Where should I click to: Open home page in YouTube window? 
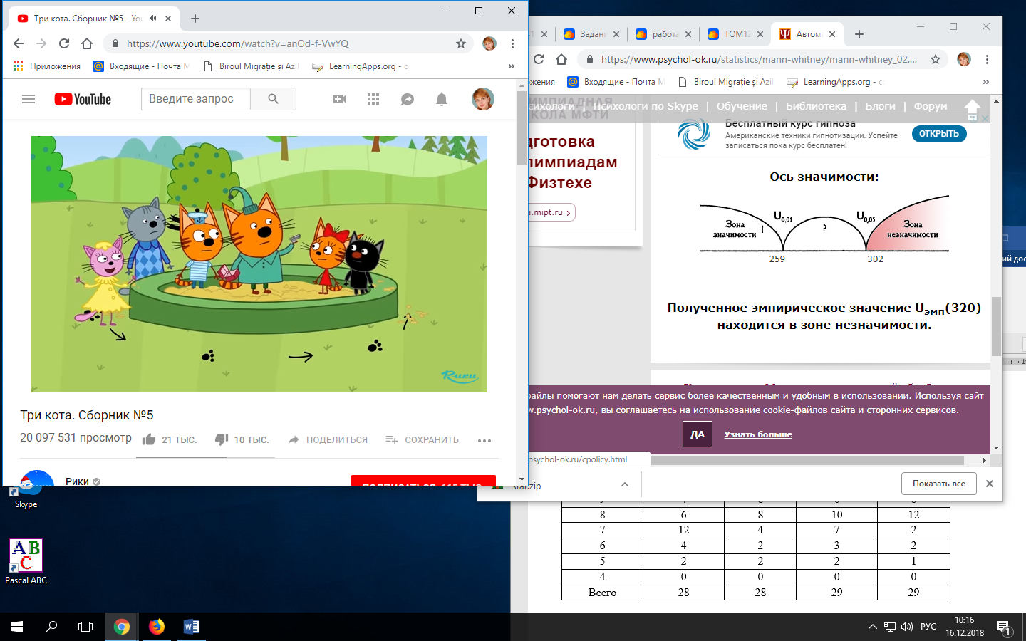(x=87, y=43)
